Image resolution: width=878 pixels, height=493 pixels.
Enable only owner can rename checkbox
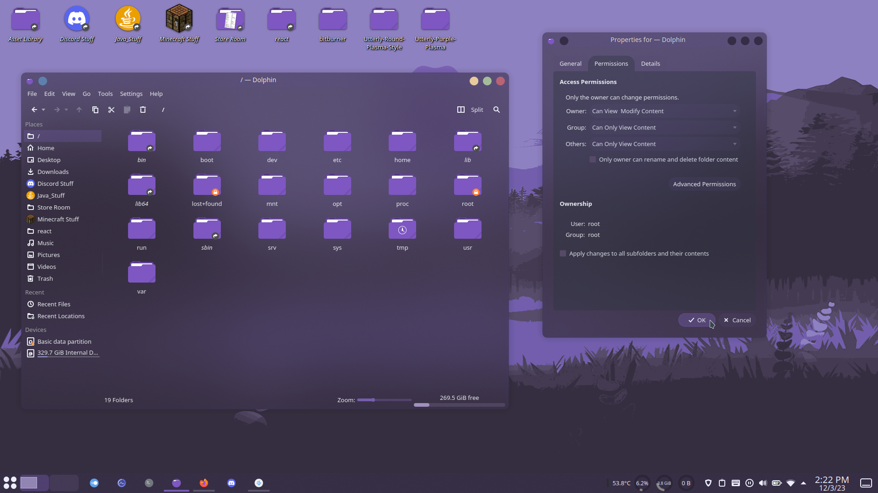point(593,159)
